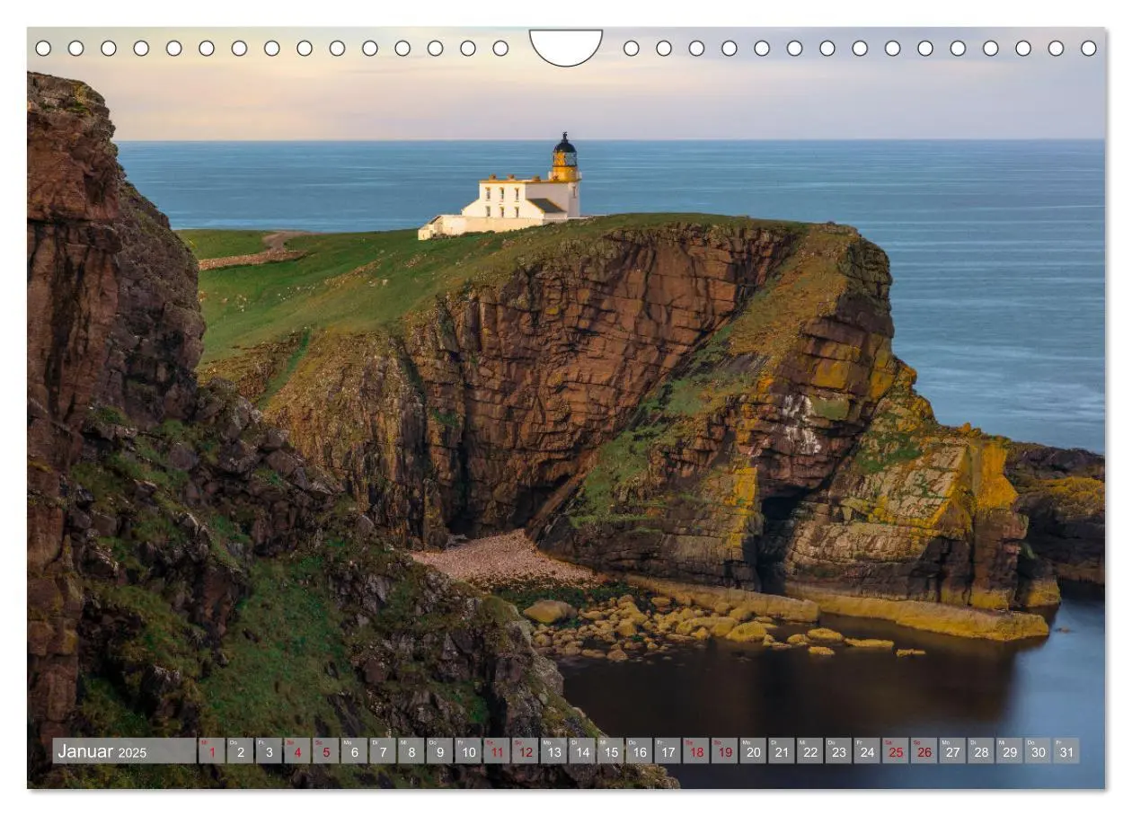Click day 31 in the date row
This screenshot has width=1132, height=816.
coord(1066,751)
